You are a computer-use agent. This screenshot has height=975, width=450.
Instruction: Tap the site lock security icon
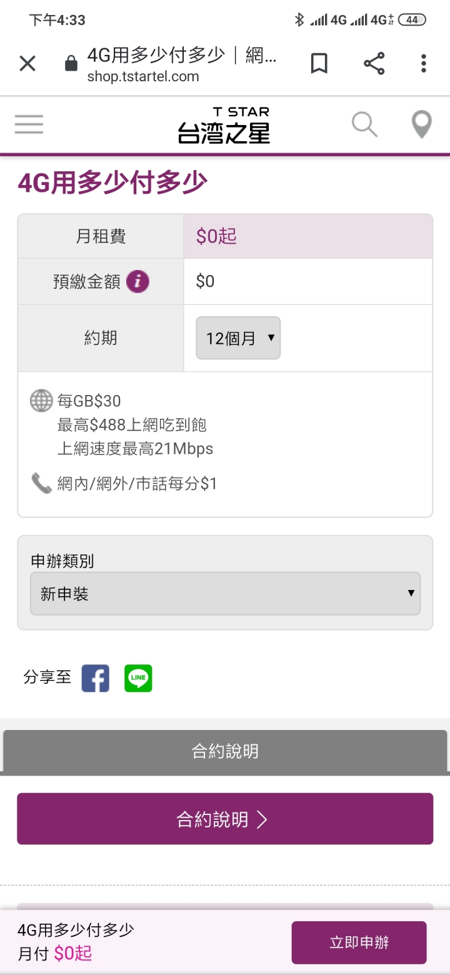tap(71, 64)
